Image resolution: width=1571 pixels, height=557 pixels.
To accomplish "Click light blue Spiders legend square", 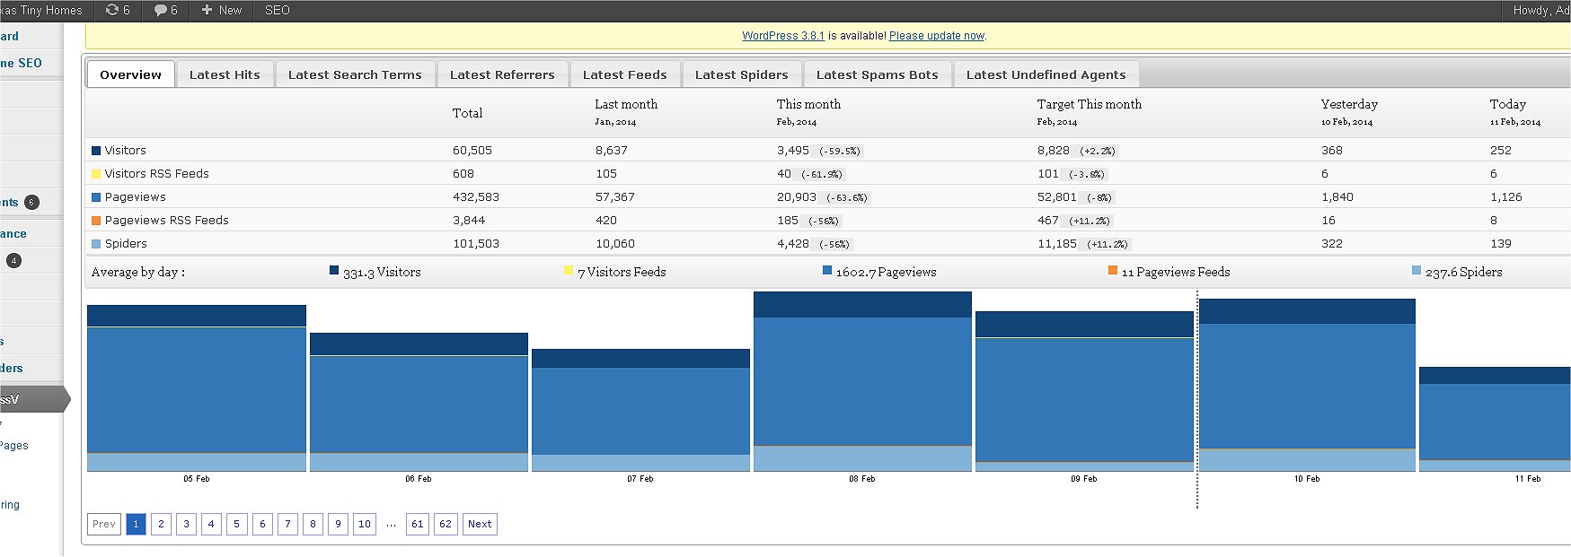I will coord(96,244).
